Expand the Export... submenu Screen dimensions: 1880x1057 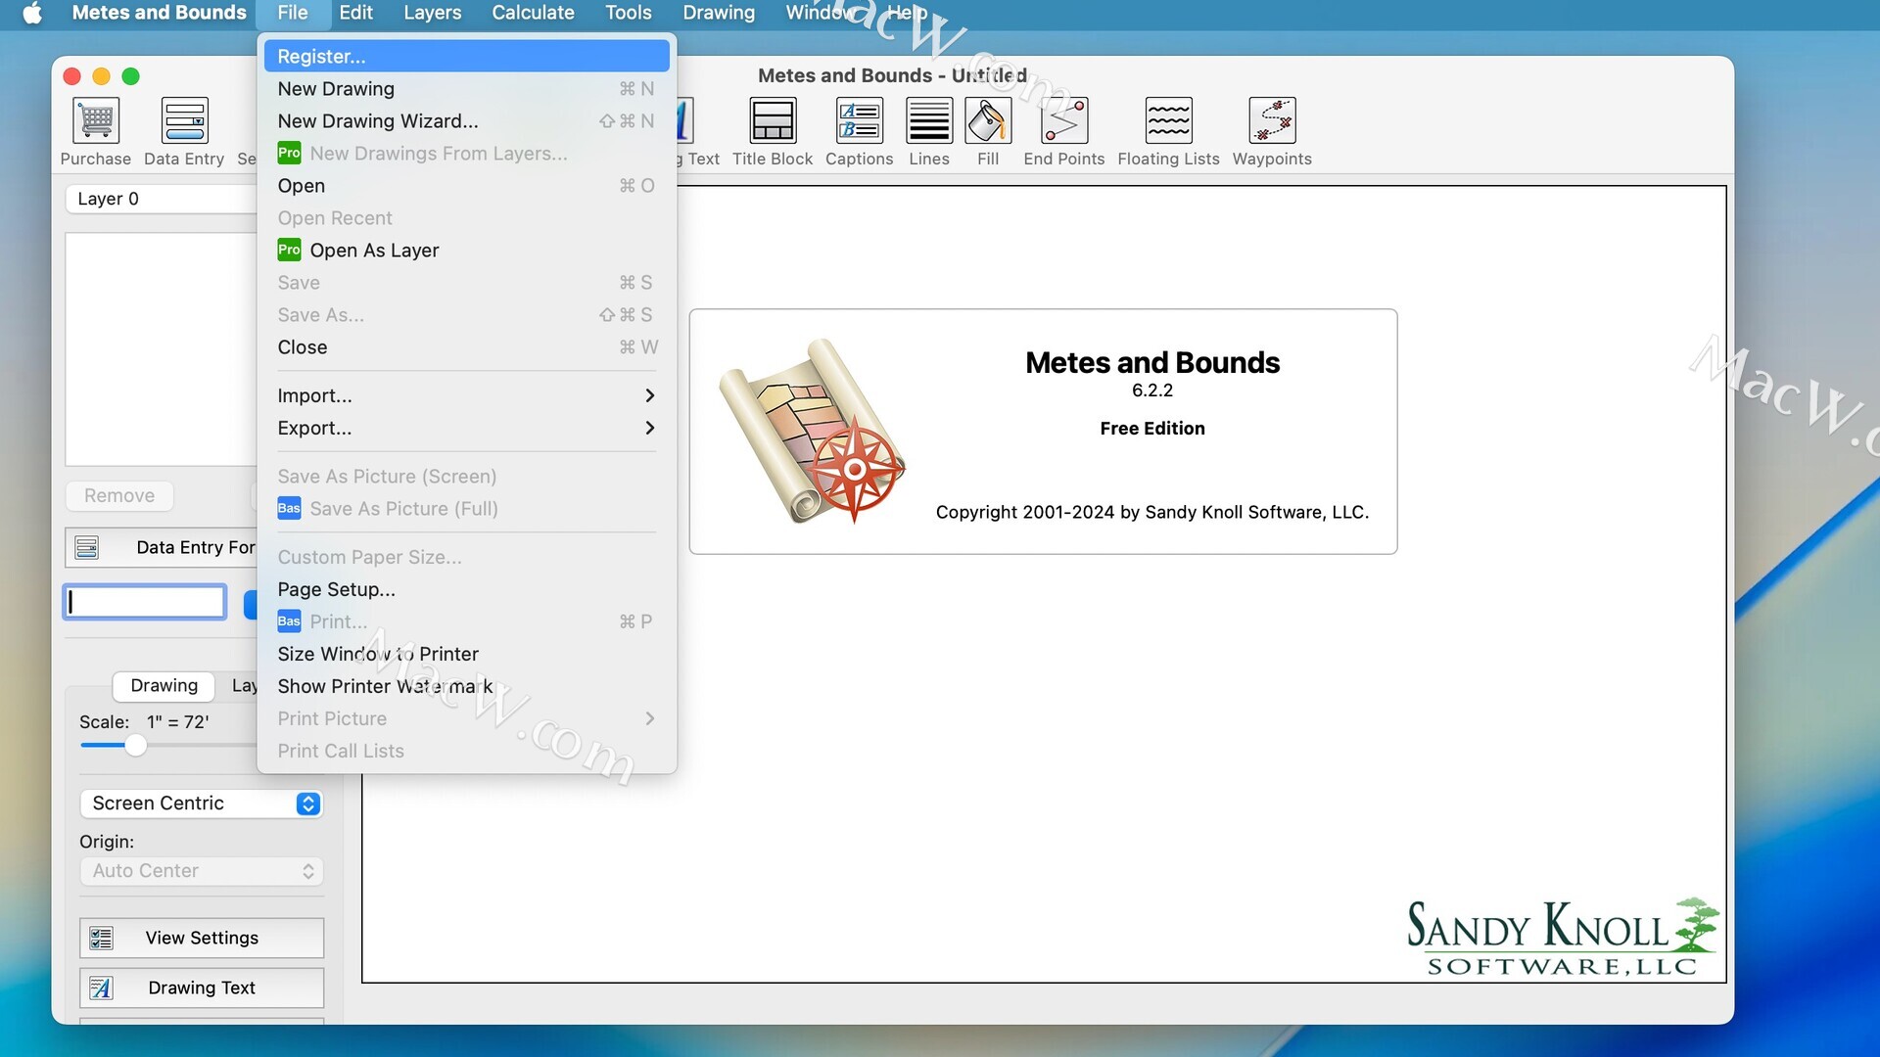(467, 428)
